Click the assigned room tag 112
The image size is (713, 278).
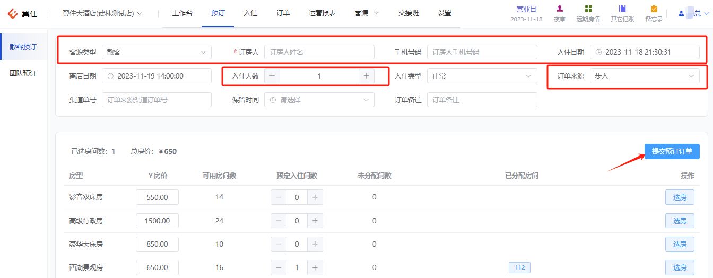(x=519, y=267)
